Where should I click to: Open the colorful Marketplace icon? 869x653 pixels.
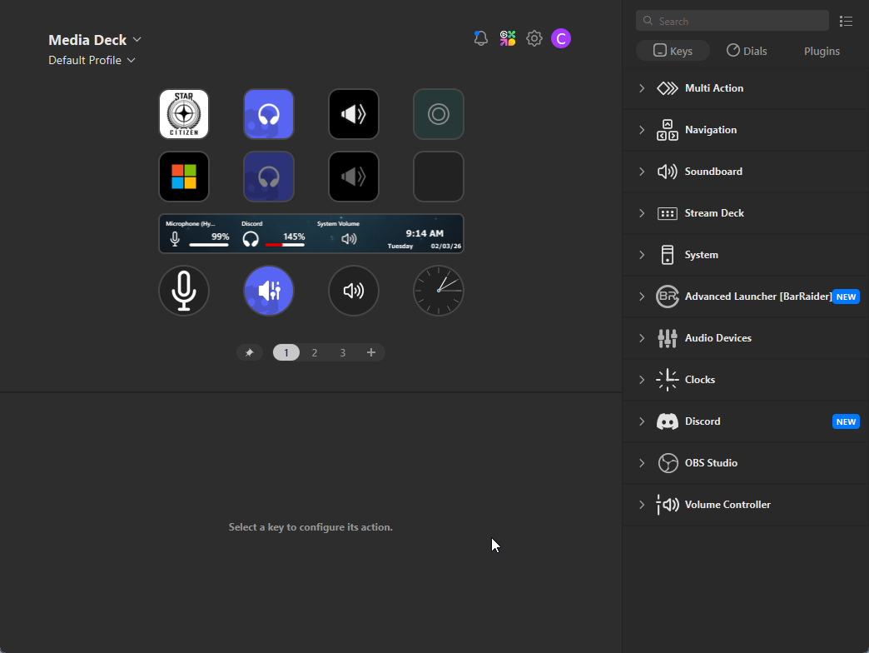[508, 38]
